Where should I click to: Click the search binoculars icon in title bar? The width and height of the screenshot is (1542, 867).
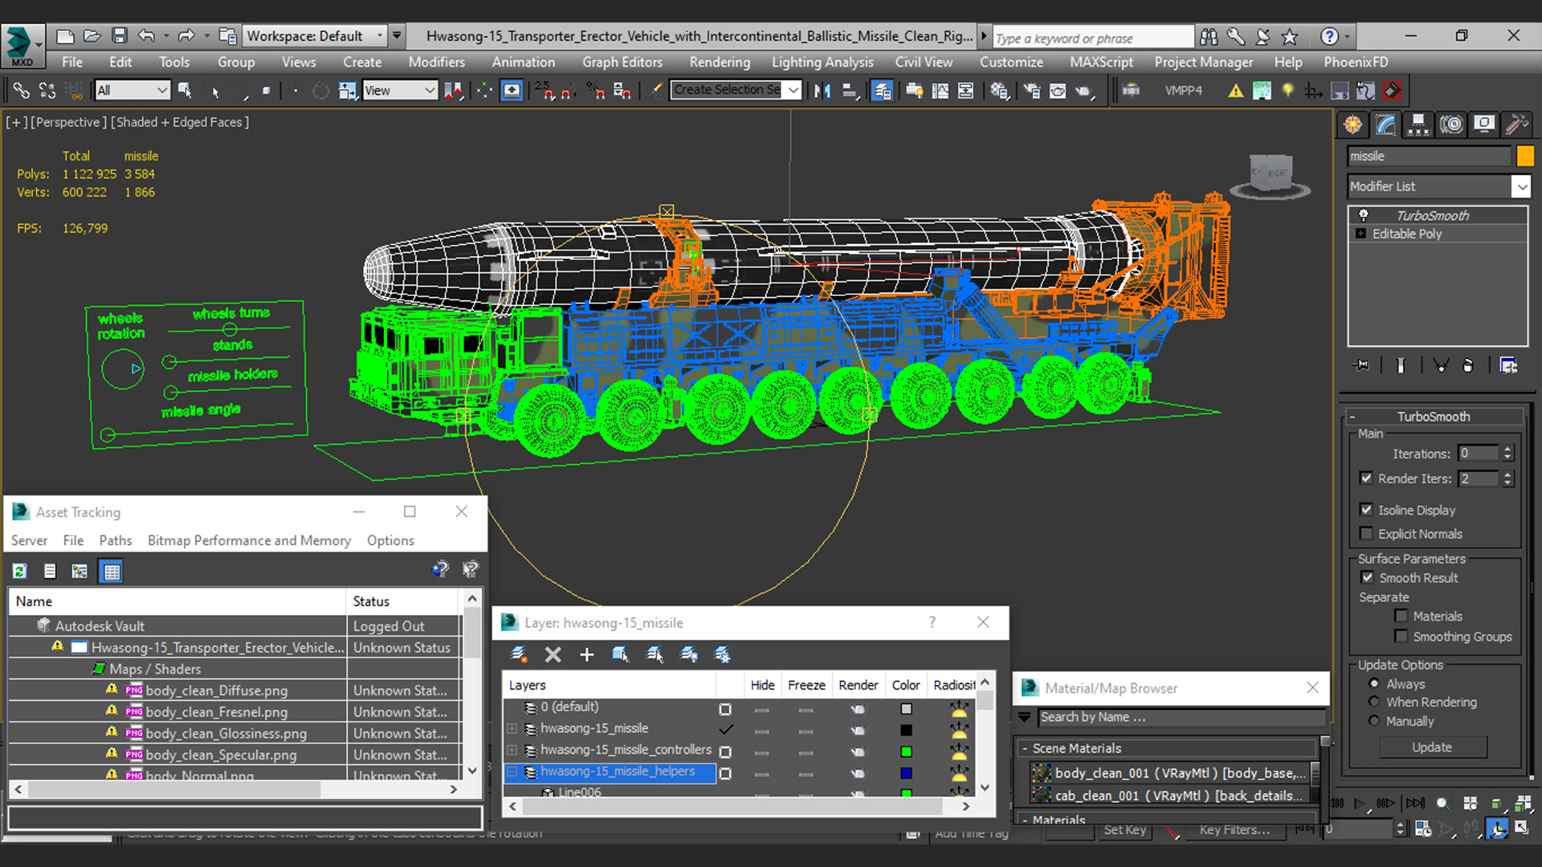[1209, 36]
